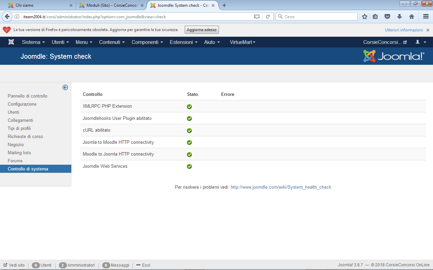Open the Firefox hamburger menu
This screenshot has height=270, width=433.
coord(426,17)
